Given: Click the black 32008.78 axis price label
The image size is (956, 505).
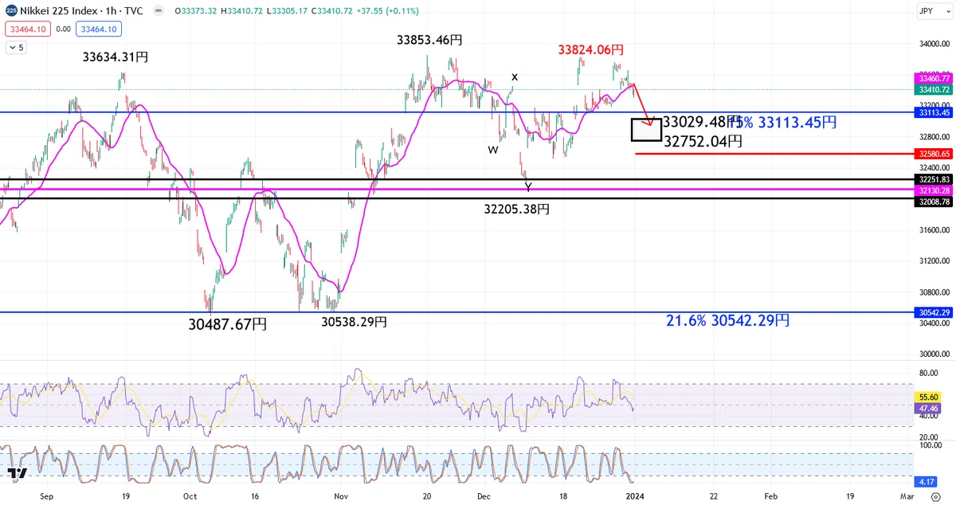Looking at the screenshot, I should tap(934, 202).
